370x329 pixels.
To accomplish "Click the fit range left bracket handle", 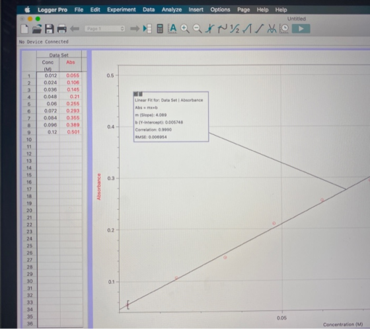I will [x=128, y=305].
